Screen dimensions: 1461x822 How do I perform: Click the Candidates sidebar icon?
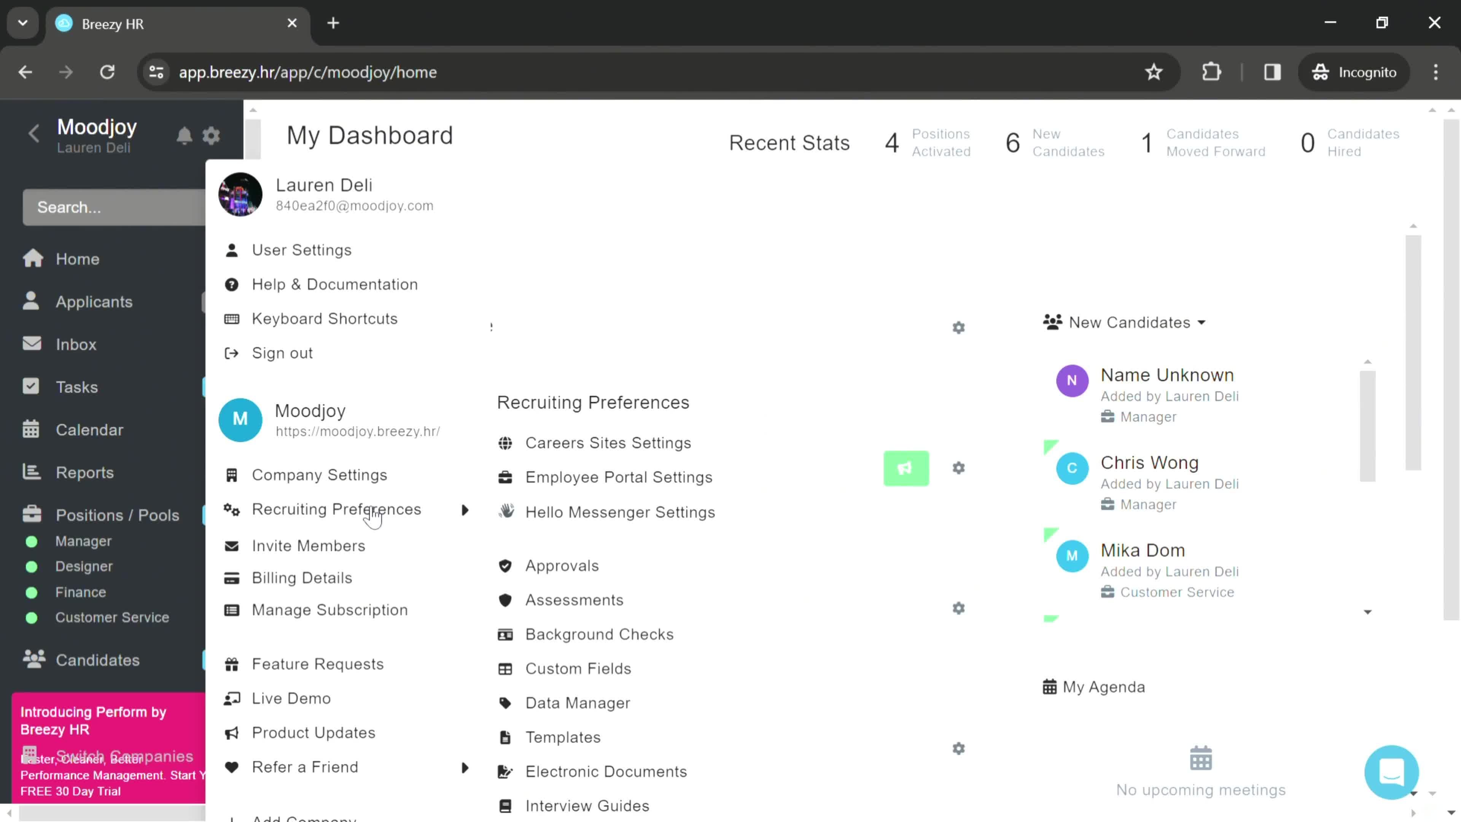pos(33,660)
